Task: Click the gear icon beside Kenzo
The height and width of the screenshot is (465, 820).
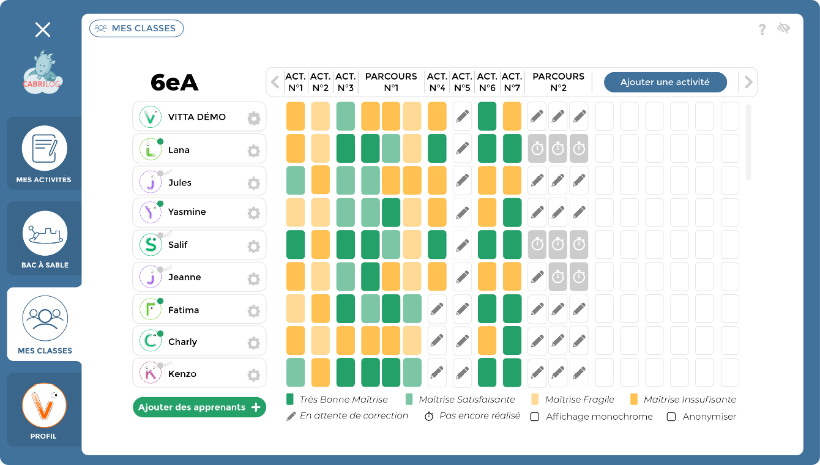Action: pyautogui.click(x=253, y=375)
